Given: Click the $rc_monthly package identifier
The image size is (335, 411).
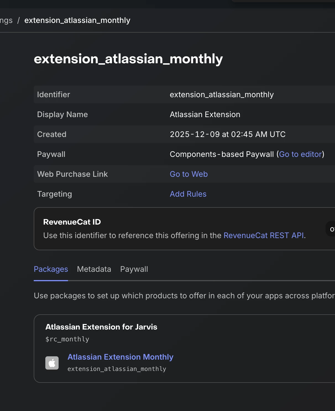Looking at the screenshot, I should (67, 339).
